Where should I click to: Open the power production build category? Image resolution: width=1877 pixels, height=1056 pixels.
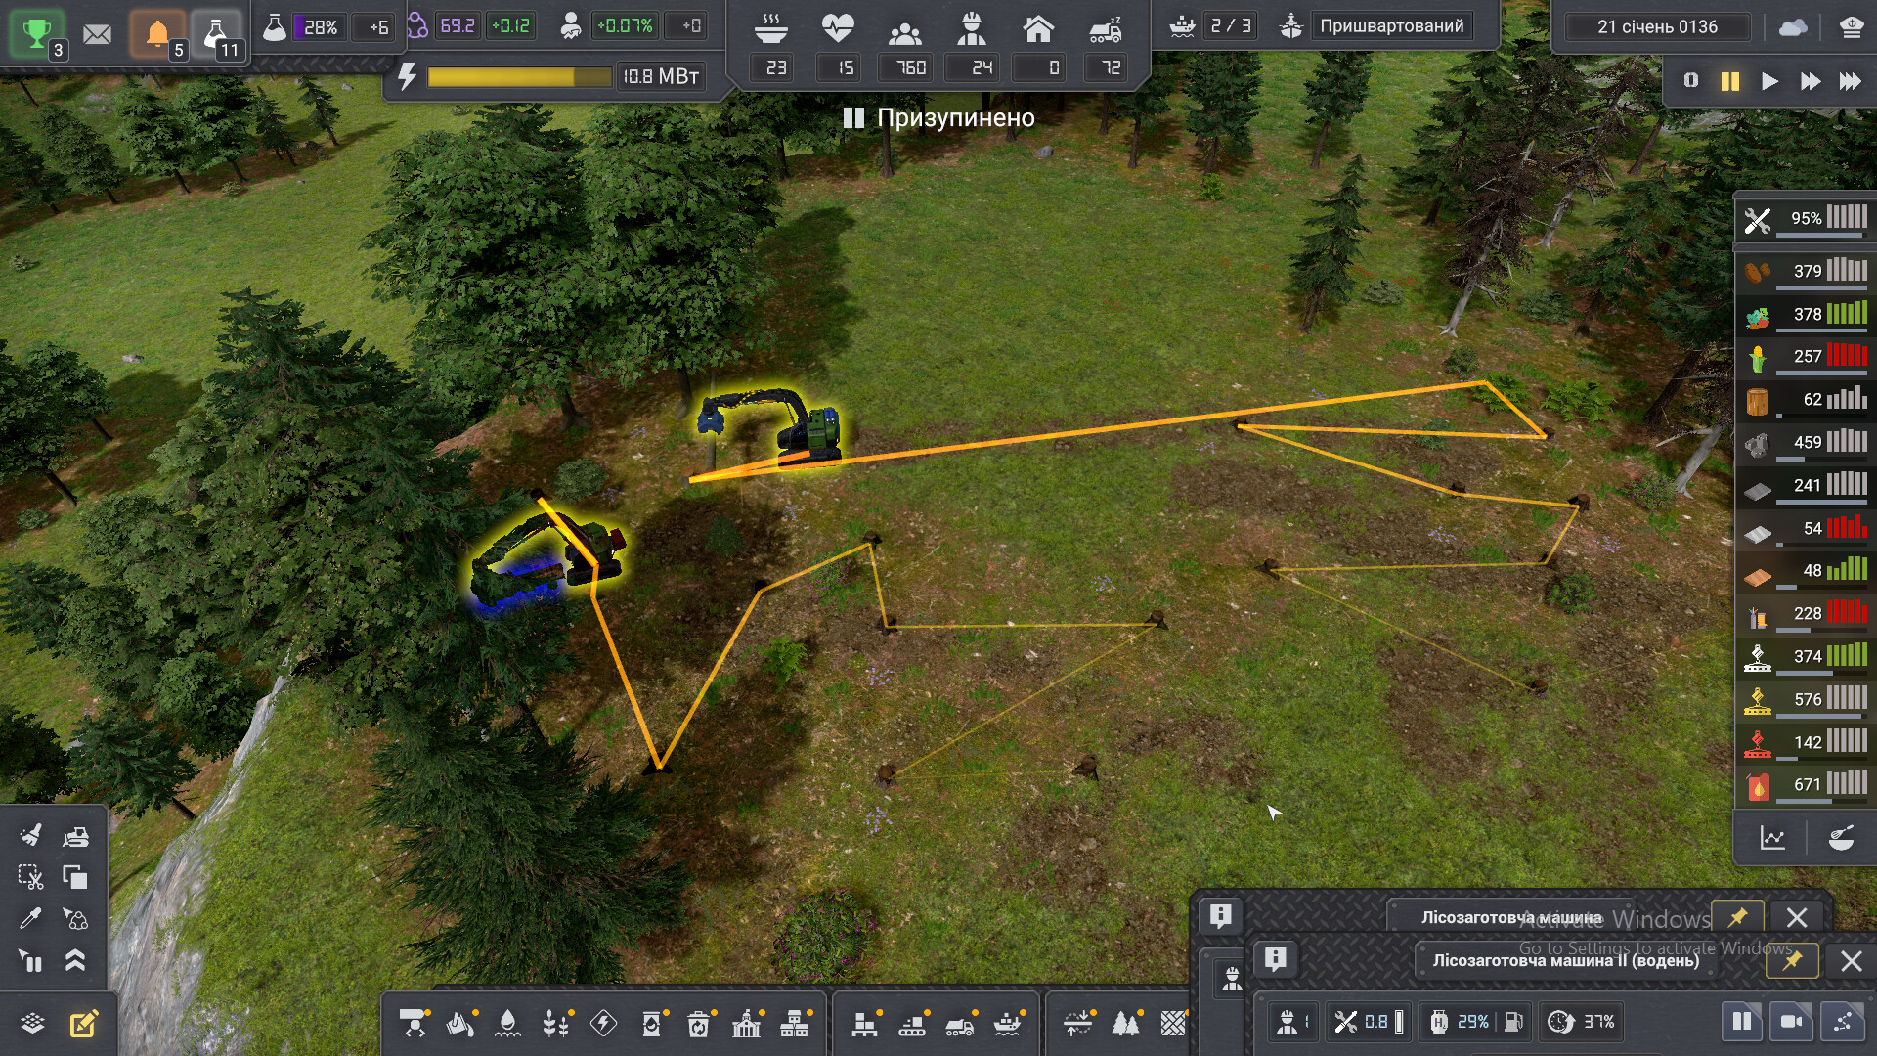[604, 1023]
